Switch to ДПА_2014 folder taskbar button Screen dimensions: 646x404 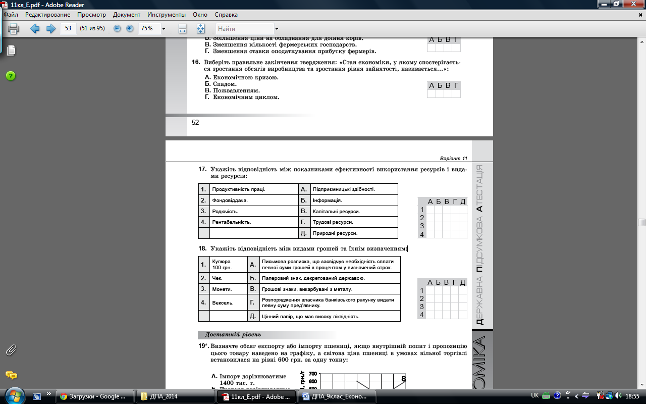[175, 396]
